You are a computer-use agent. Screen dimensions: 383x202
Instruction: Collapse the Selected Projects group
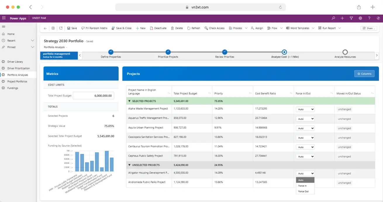tap(130, 101)
